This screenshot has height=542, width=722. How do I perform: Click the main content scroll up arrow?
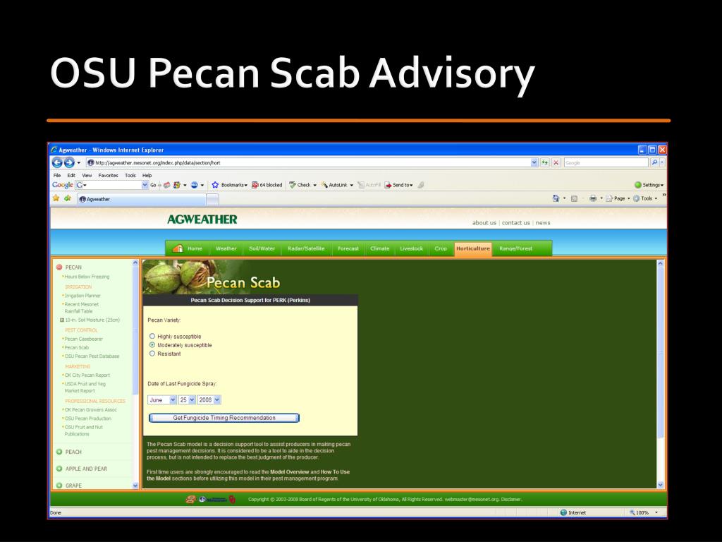[660, 264]
